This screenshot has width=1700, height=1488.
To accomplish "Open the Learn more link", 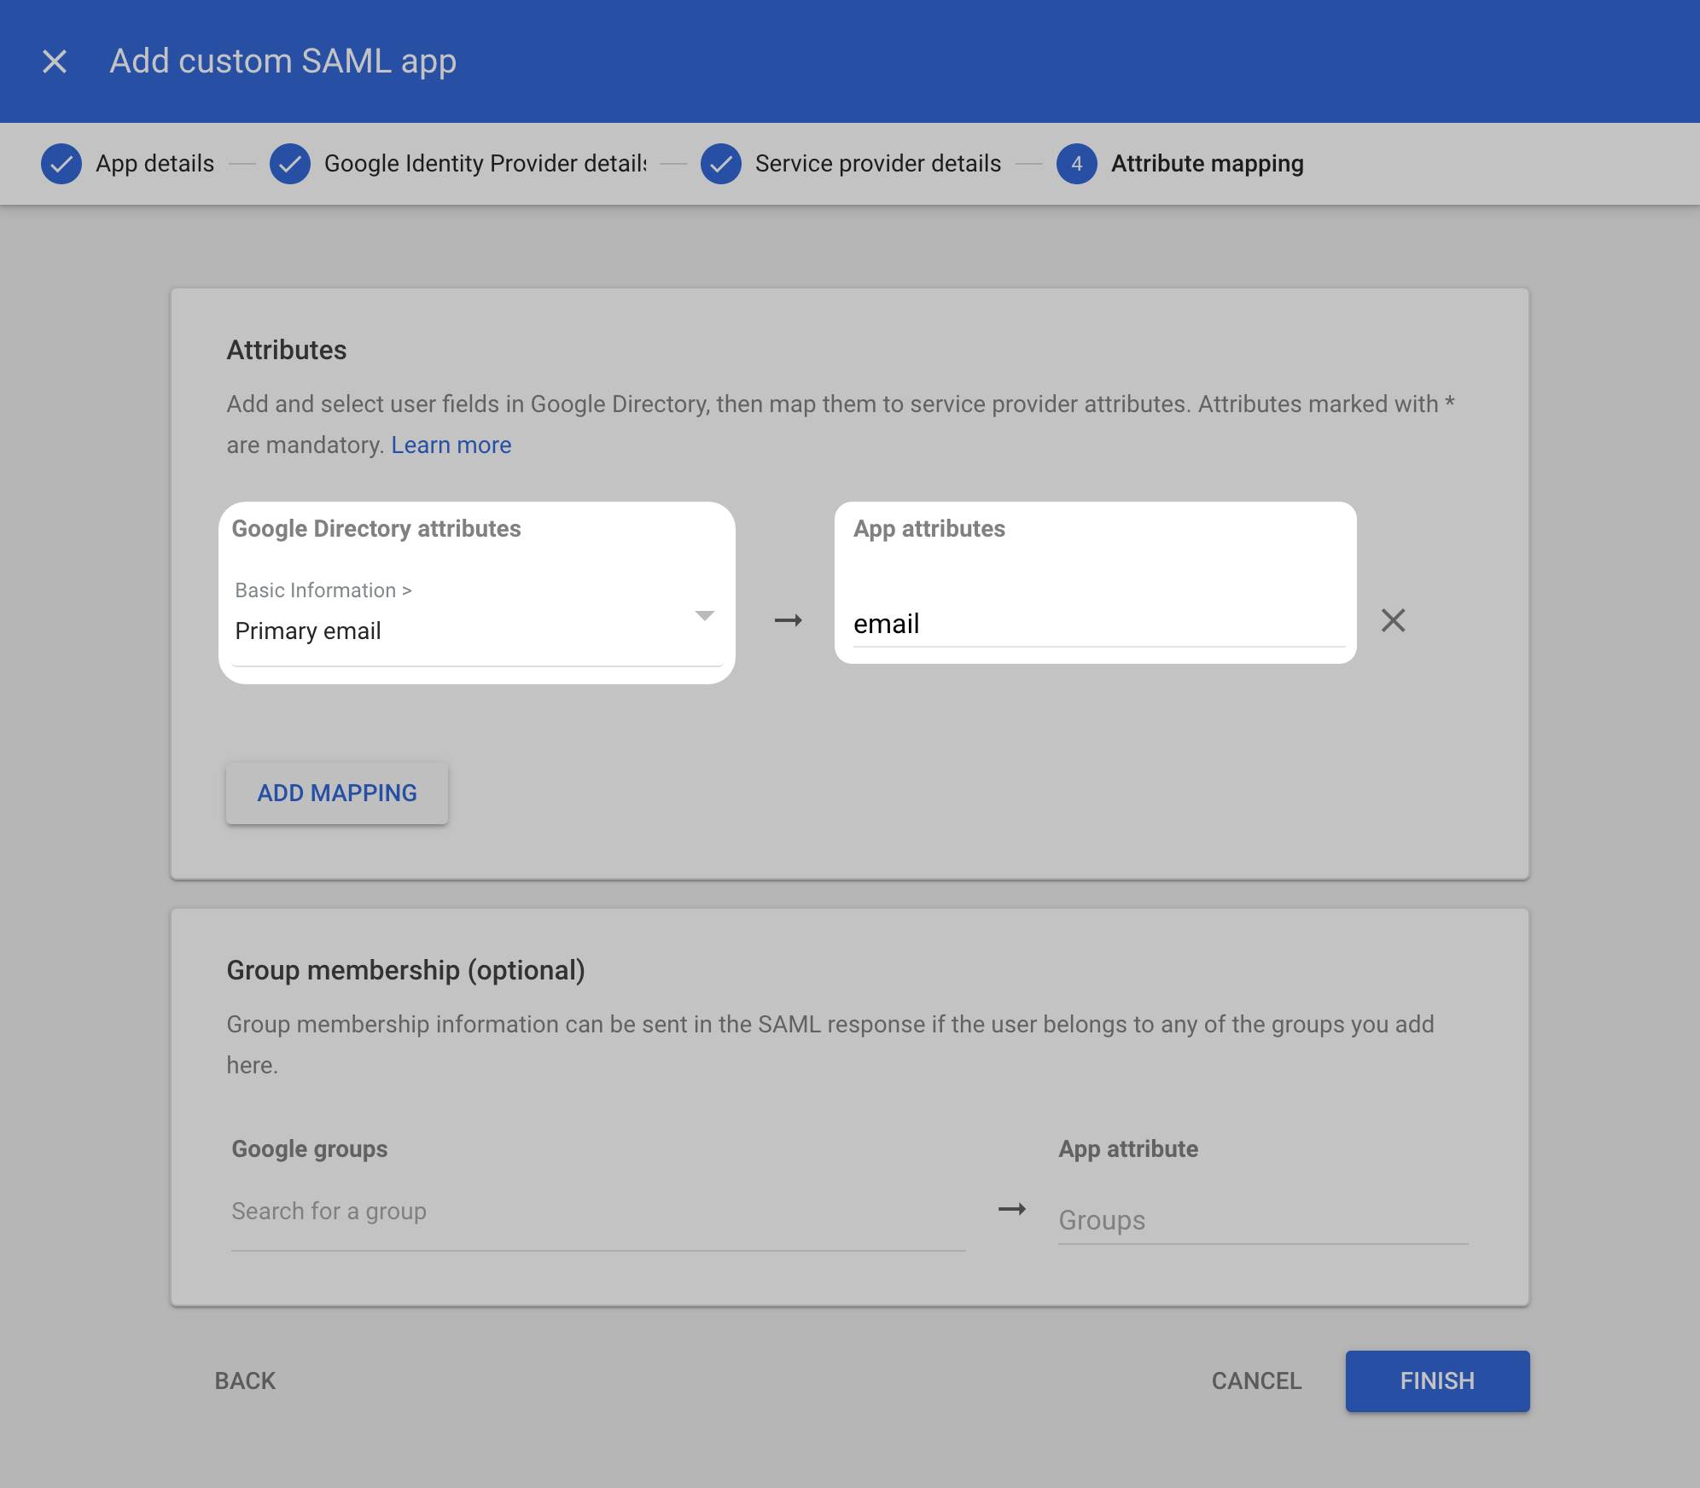I will [451, 445].
